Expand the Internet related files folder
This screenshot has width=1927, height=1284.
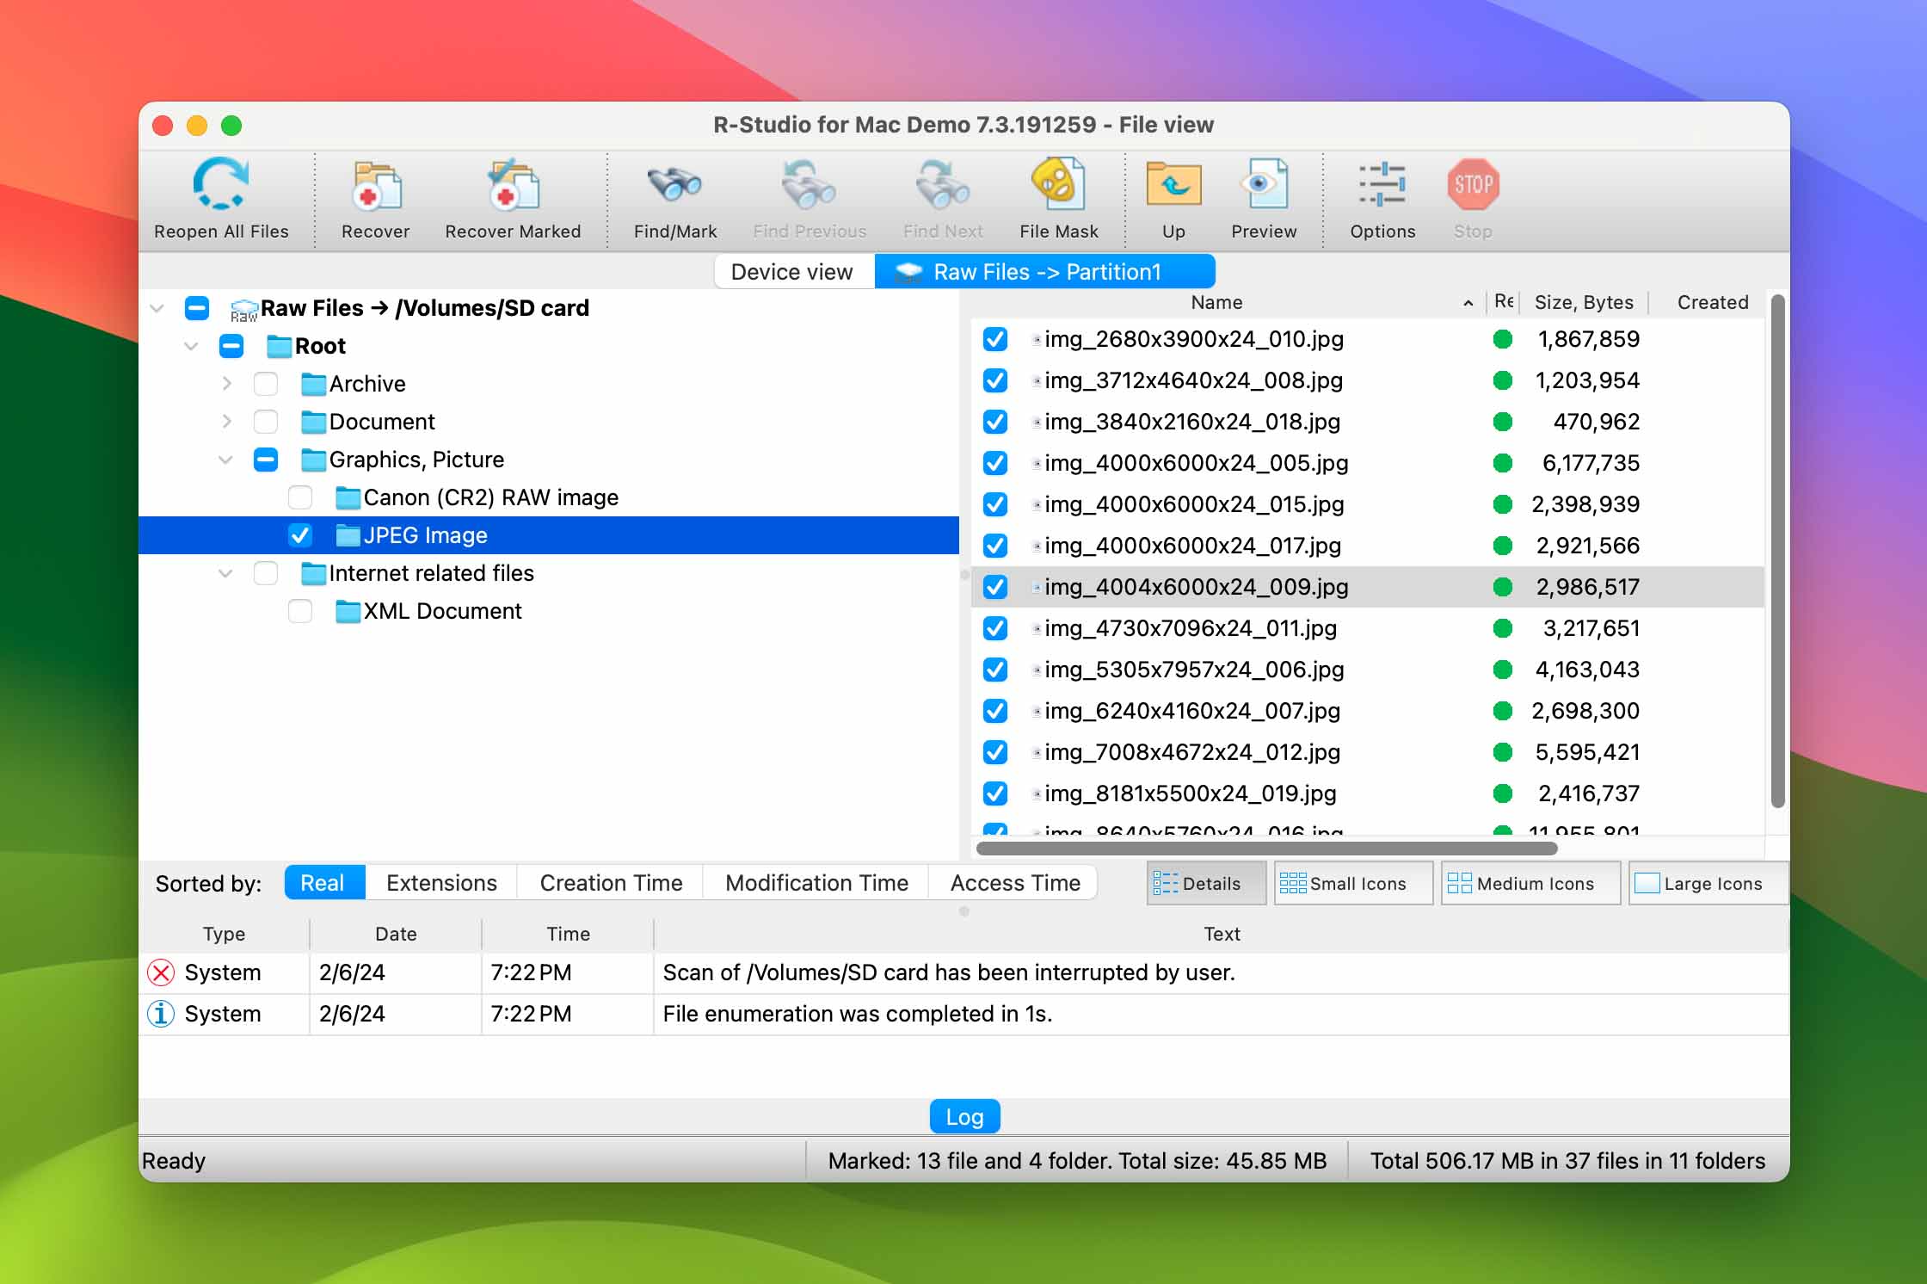222,573
